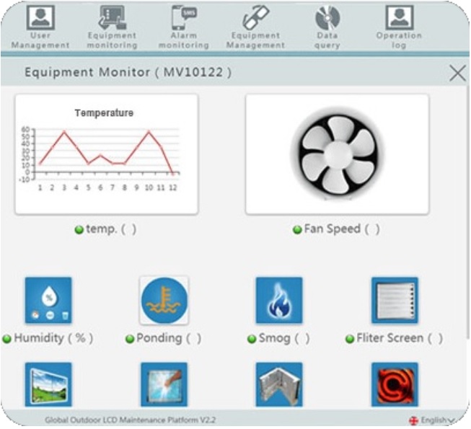The width and height of the screenshot is (471, 429).
Task: Click the Ponding water level icon
Action: click(x=164, y=301)
